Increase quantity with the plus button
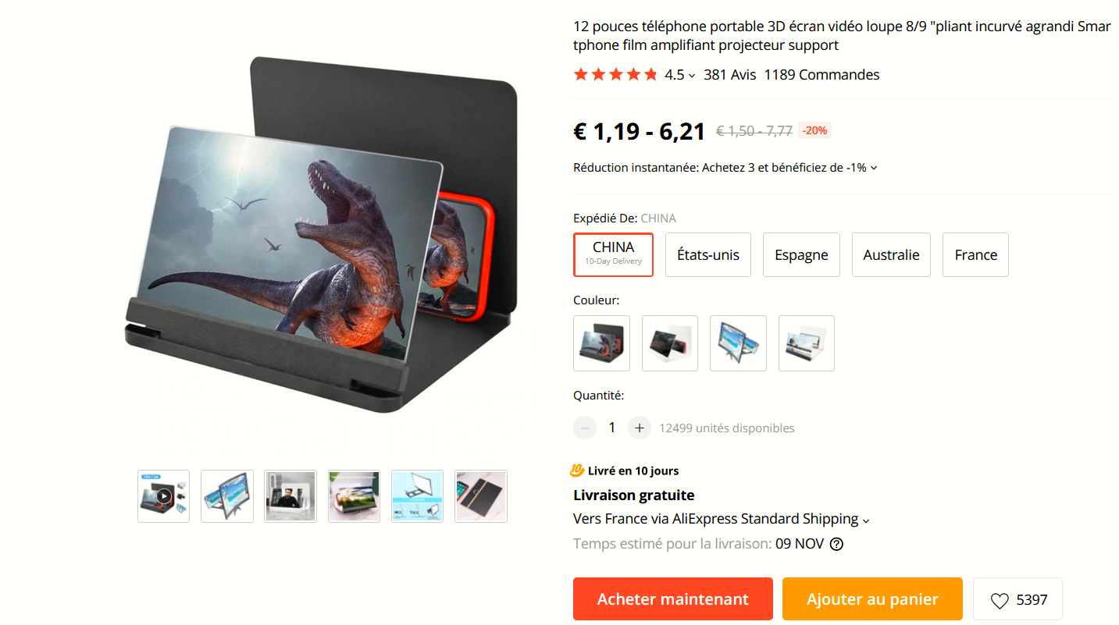Image resolution: width=1119 pixels, height=625 pixels. pyautogui.click(x=639, y=428)
